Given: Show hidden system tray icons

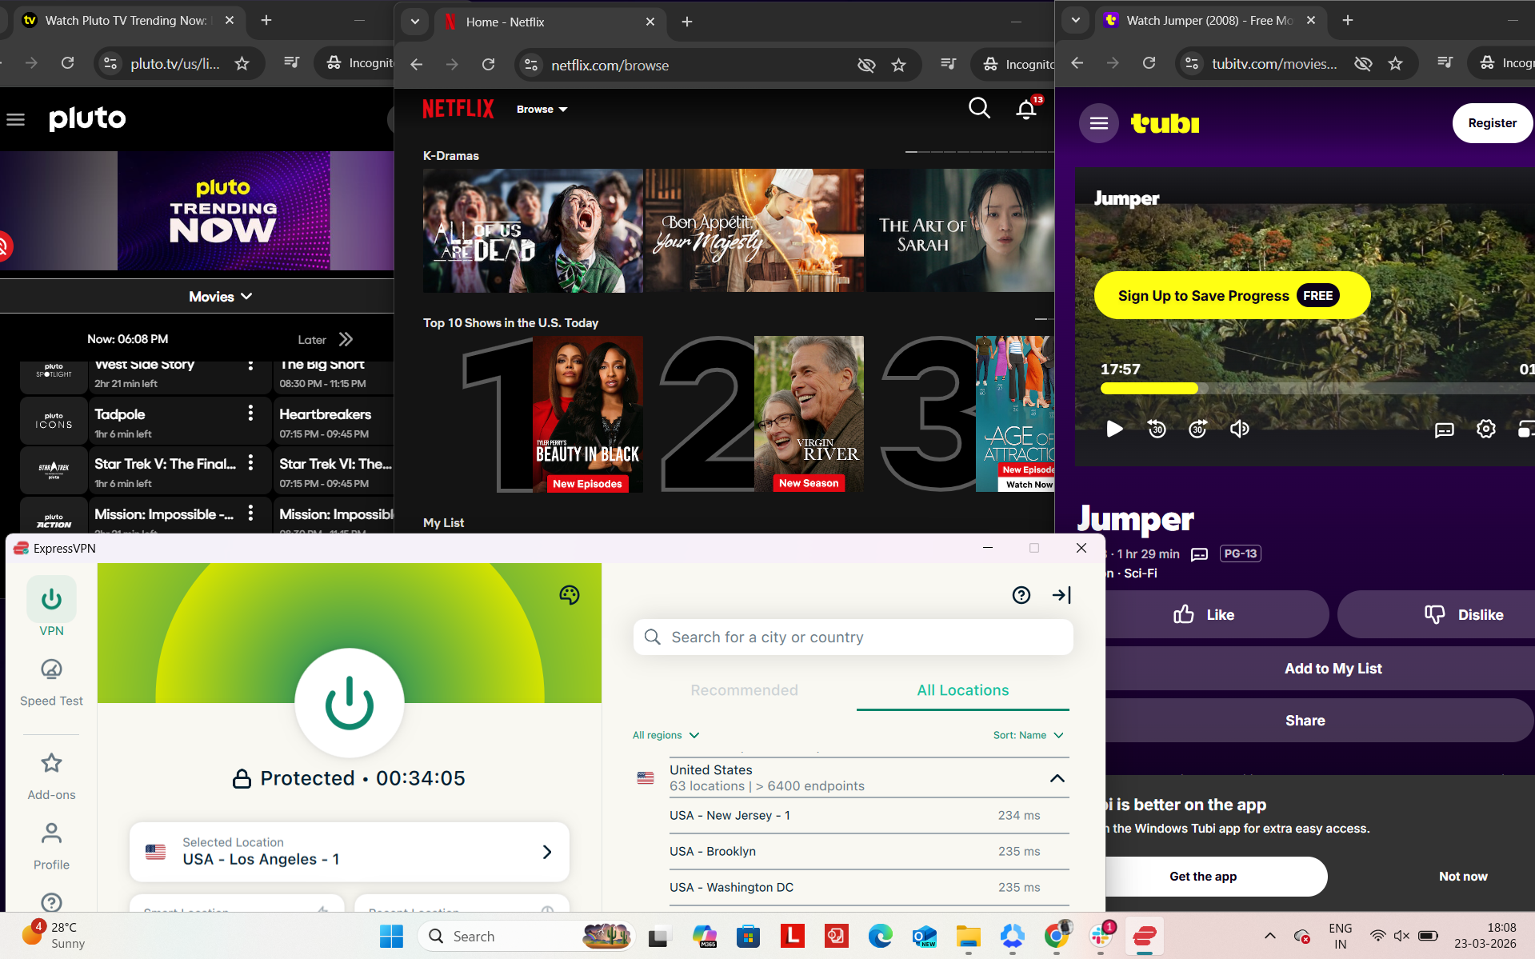Looking at the screenshot, I should (1269, 936).
